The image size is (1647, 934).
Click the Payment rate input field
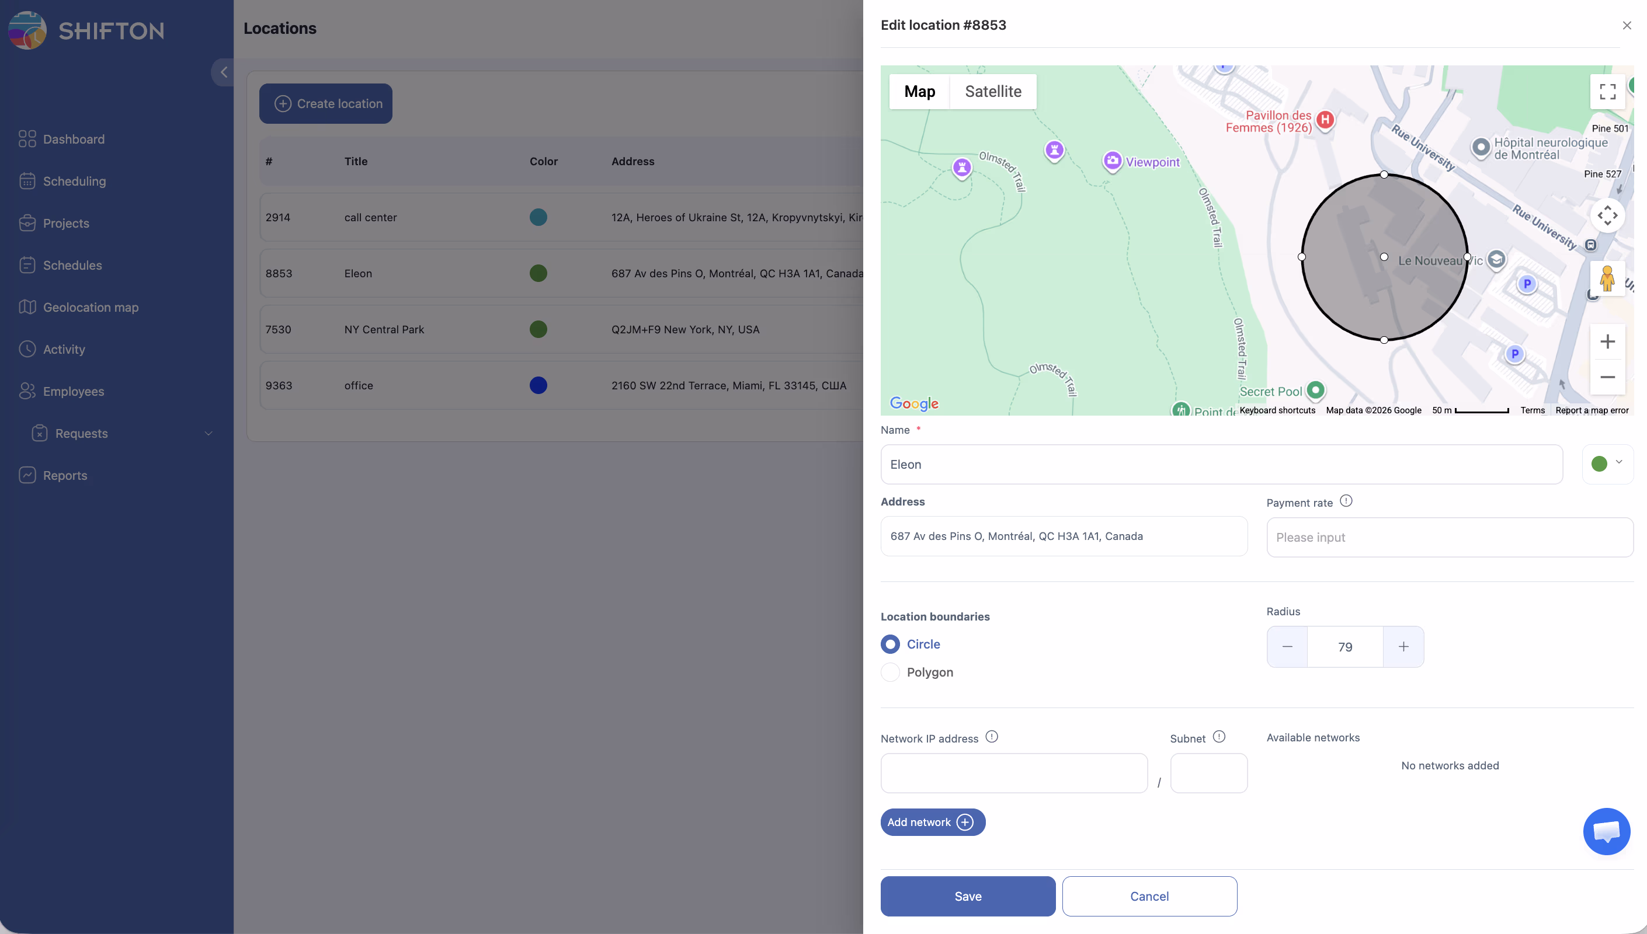[1449, 538]
